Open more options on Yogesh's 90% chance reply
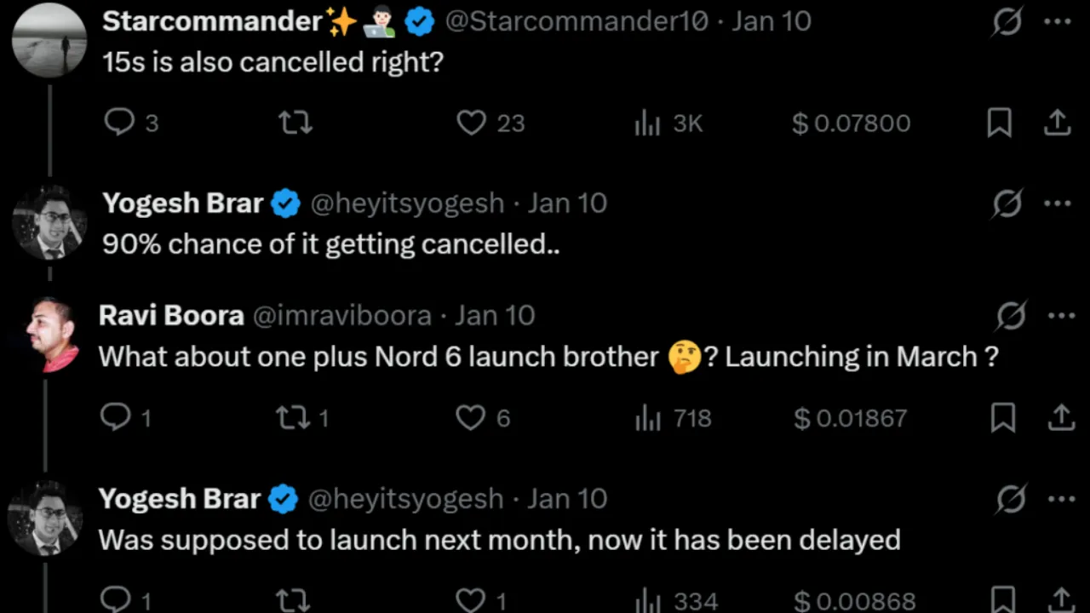 [1057, 203]
